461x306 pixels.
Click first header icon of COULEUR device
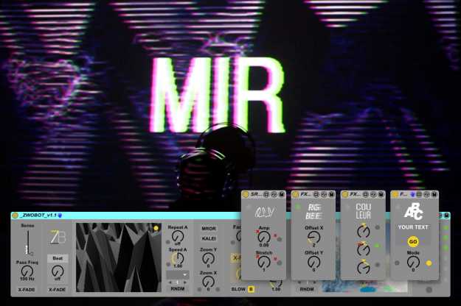365,194
